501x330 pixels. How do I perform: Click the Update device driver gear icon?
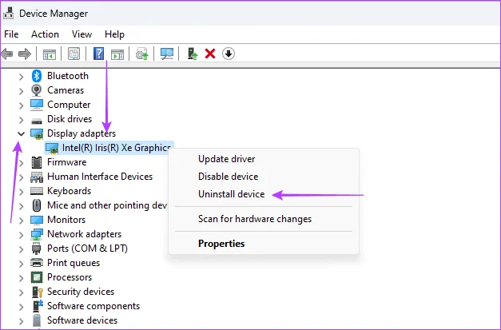coord(142,54)
